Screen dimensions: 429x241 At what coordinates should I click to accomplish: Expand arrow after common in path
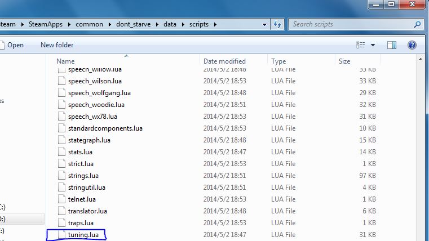click(x=109, y=24)
